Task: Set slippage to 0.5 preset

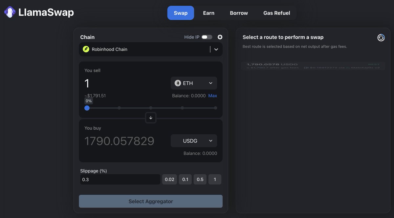Action: click(x=200, y=179)
